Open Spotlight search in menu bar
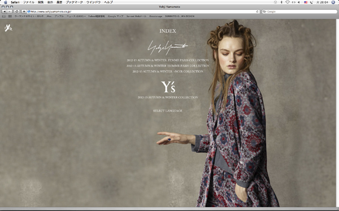339x211 pixels. [333, 2]
